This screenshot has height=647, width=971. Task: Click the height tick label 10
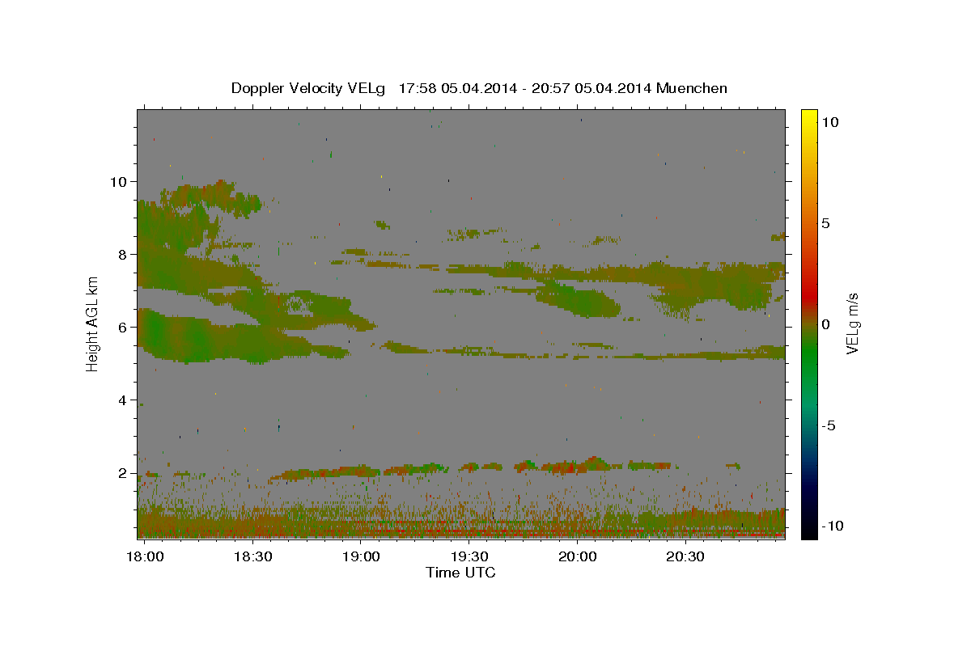(x=118, y=181)
